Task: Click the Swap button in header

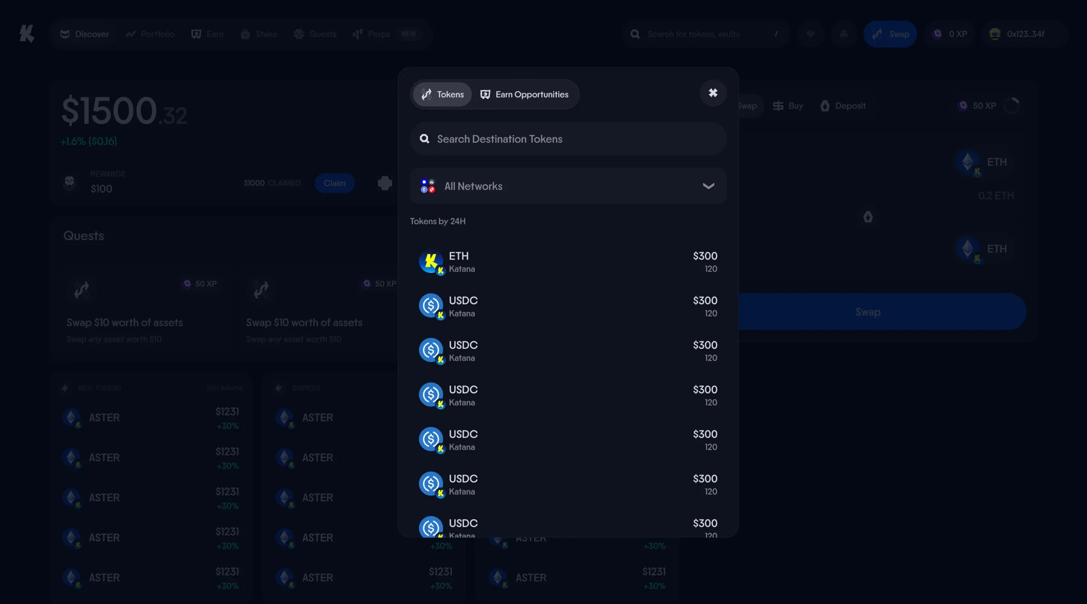Action: pyautogui.click(x=890, y=34)
